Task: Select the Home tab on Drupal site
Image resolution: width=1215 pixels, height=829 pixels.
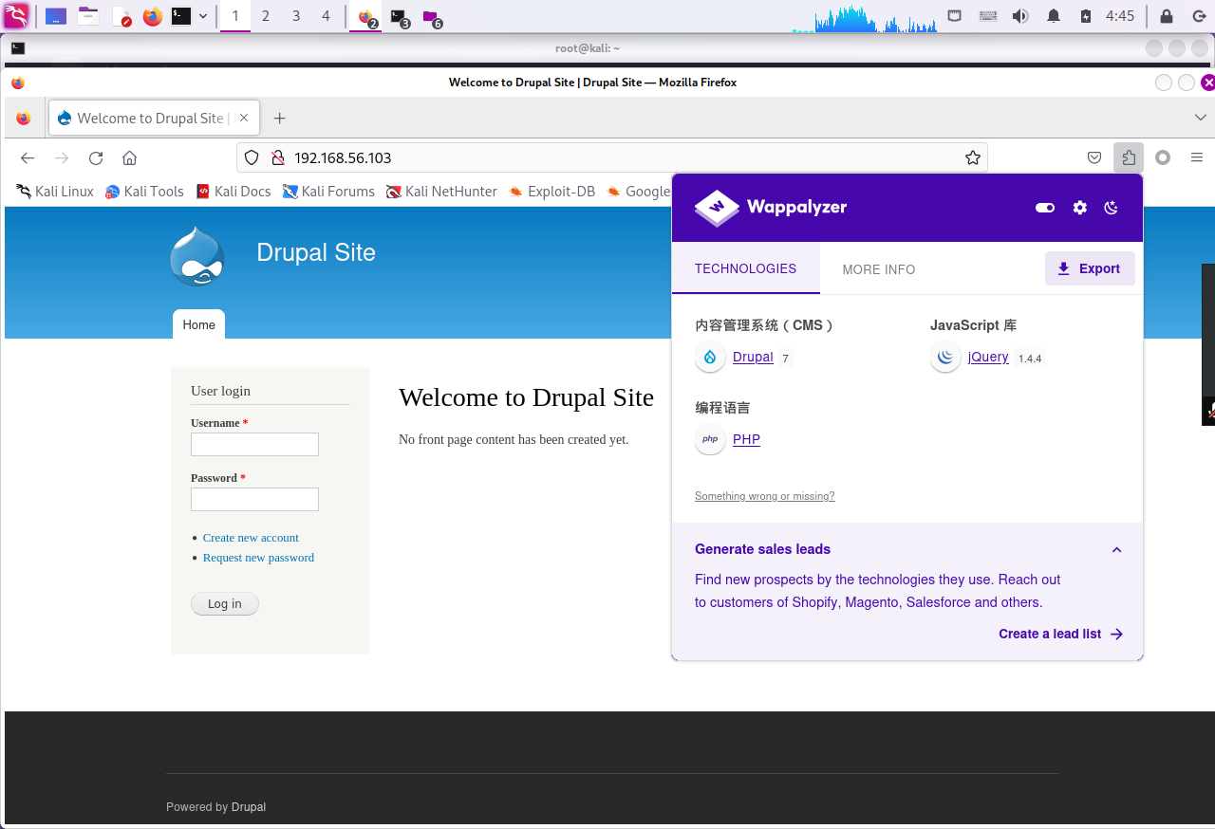Action: pyautogui.click(x=199, y=324)
